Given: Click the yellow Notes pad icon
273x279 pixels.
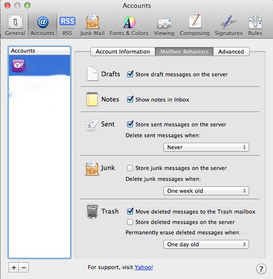Looking at the screenshot, I should pyautogui.click(x=92, y=99).
